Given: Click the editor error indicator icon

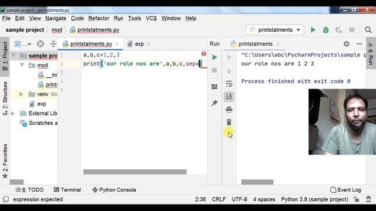Looking at the screenshot, I should click(x=204, y=54).
